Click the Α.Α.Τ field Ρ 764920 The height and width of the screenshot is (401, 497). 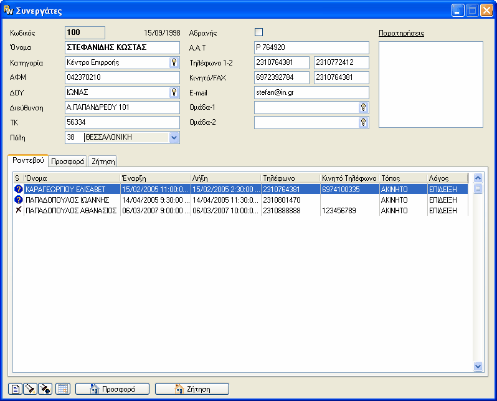[x=311, y=47]
